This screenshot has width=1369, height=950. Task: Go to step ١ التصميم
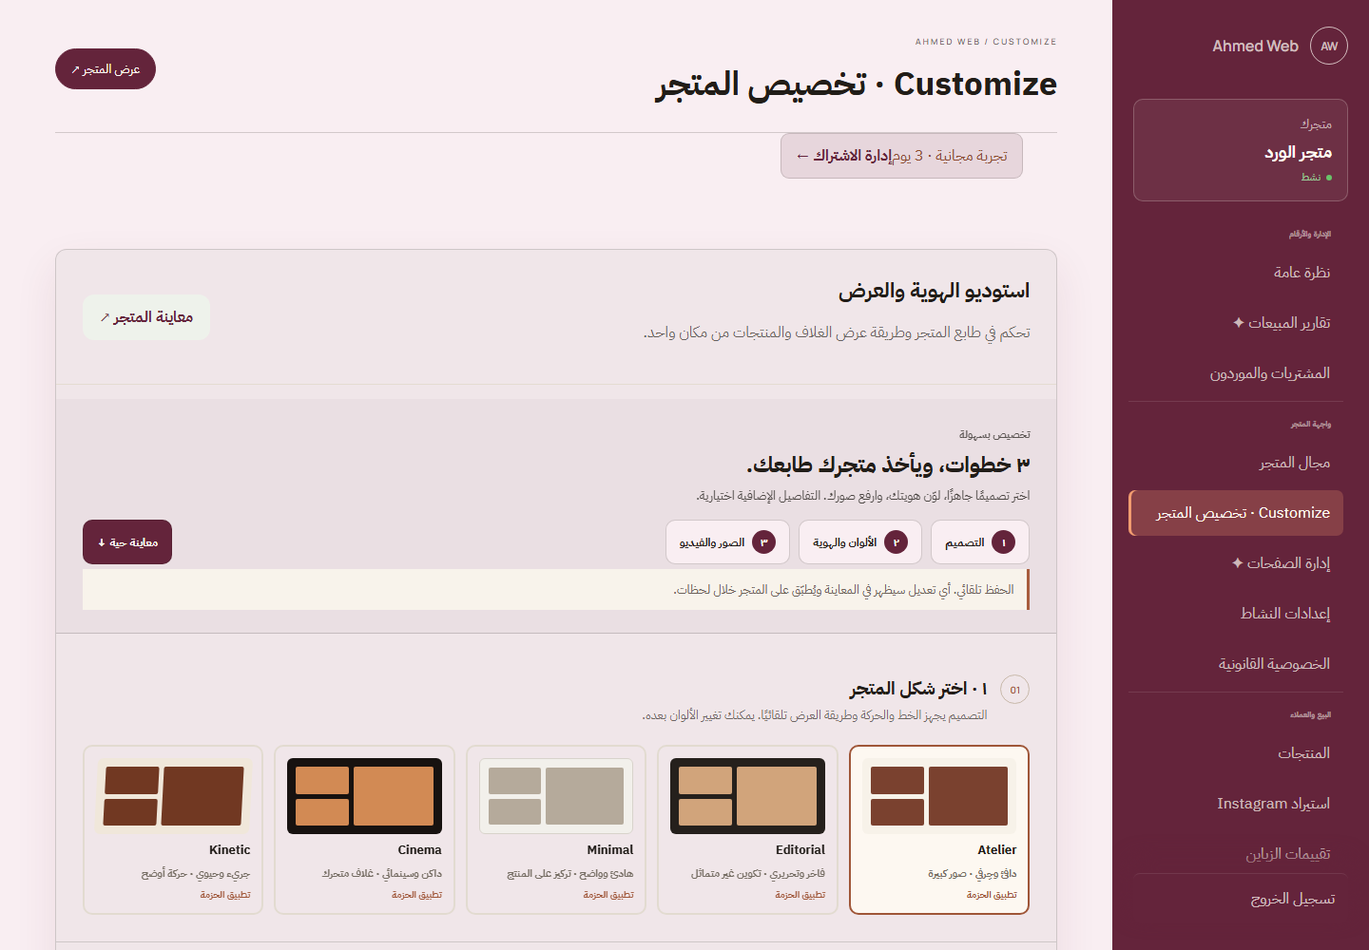[x=980, y=542]
